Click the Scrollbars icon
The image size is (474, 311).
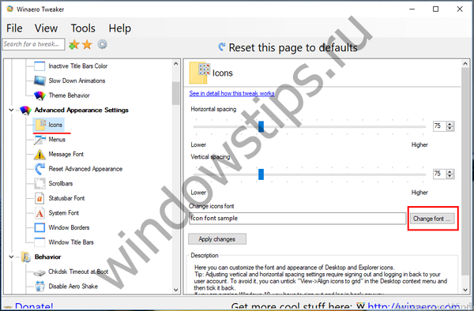[39, 184]
